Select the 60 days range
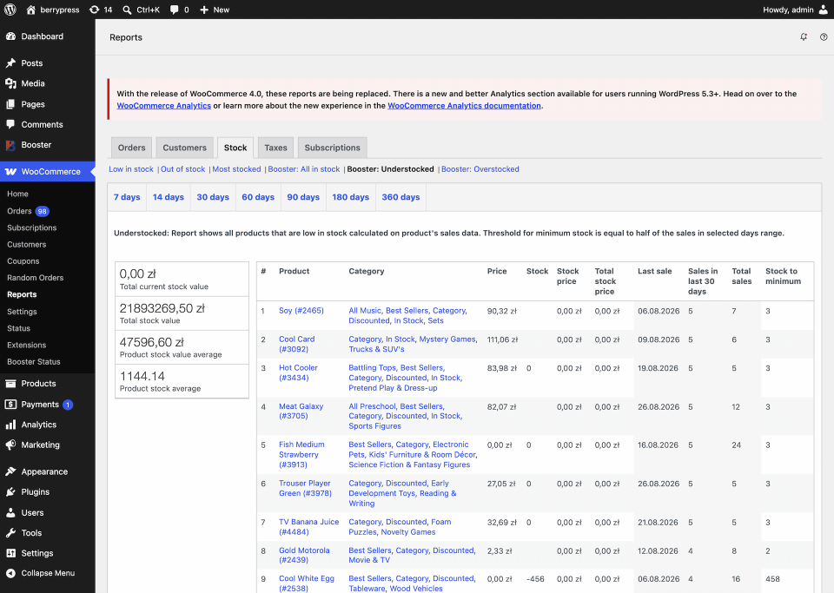The width and height of the screenshot is (834, 593). pyautogui.click(x=258, y=197)
